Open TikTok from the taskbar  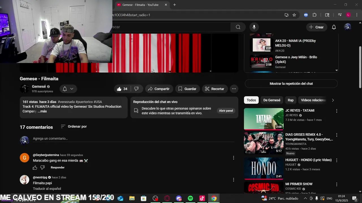point(202,198)
